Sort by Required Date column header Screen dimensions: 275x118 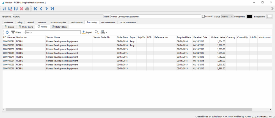pyautogui.click(x=184, y=37)
